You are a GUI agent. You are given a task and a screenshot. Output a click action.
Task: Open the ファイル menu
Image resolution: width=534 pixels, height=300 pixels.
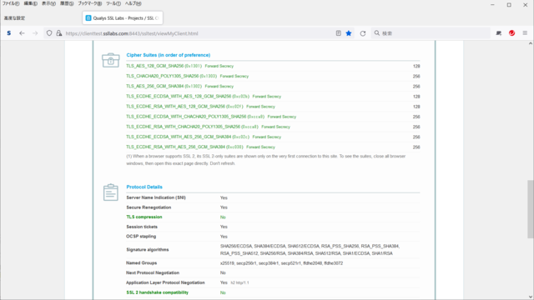(11, 3)
